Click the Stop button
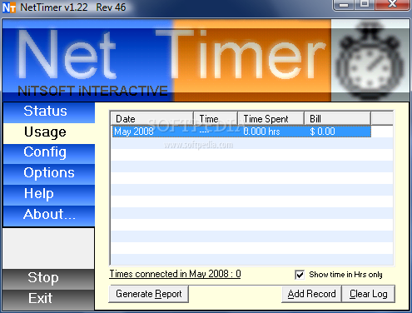Screen dimensions: 412x313 [48, 279]
